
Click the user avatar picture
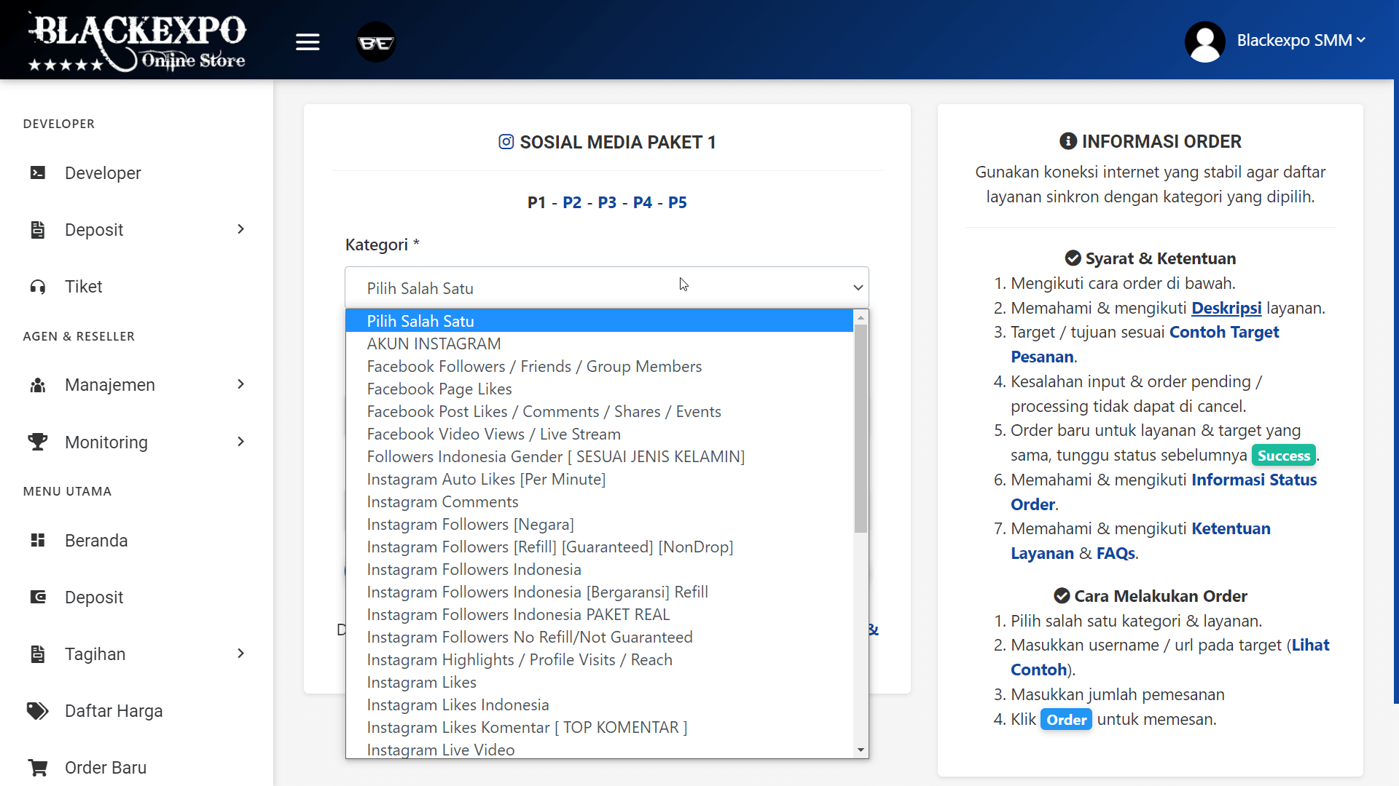tap(1204, 41)
